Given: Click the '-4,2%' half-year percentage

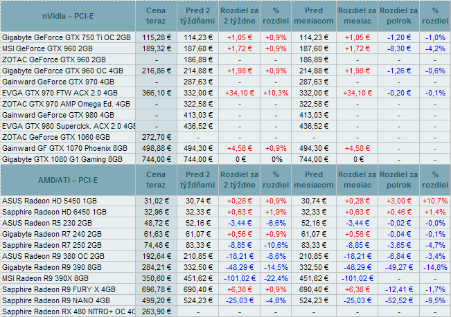Looking at the screenshot, I should [x=435, y=48].
